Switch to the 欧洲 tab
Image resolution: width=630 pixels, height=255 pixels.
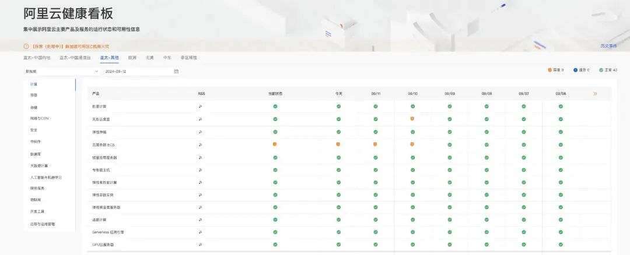tap(132, 58)
